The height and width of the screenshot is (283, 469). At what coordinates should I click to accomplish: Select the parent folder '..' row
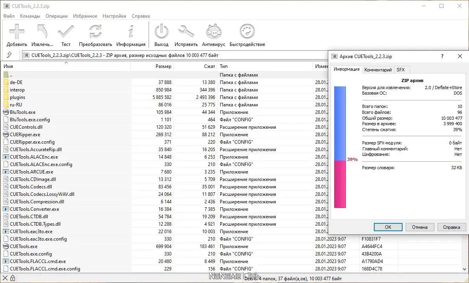[x=164, y=75]
